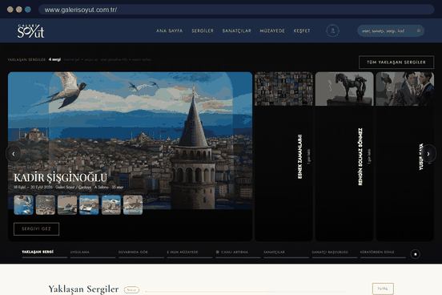The width and height of the screenshot is (442, 295).
Task: Open ANA SAYFA menu item
Action: coord(170,30)
